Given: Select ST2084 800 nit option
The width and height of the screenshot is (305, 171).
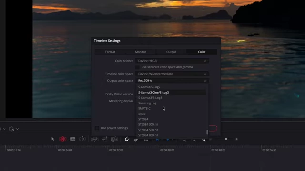Looking at the screenshot, I should pos(171,135).
